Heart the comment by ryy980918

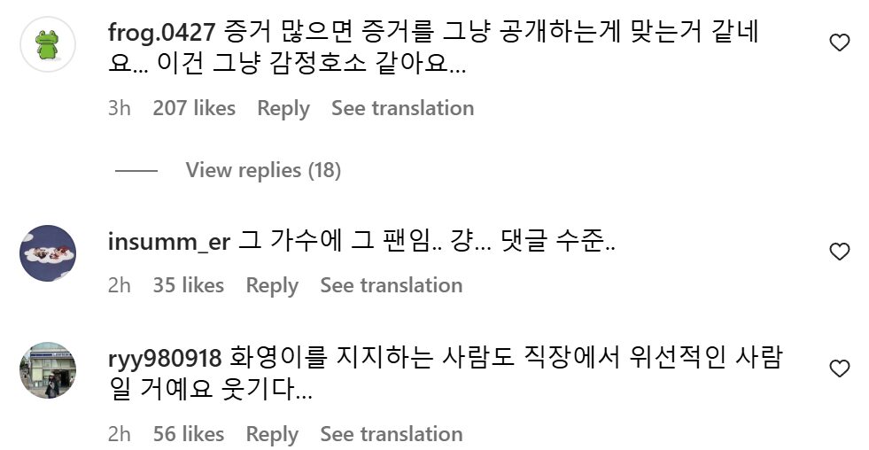tap(839, 369)
